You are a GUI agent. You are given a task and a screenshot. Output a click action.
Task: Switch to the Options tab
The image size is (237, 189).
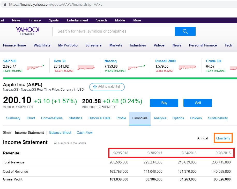pyautogui.click(x=178, y=118)
